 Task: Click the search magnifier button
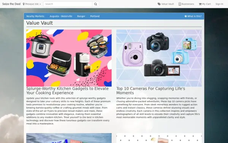[x=95, y=4]
